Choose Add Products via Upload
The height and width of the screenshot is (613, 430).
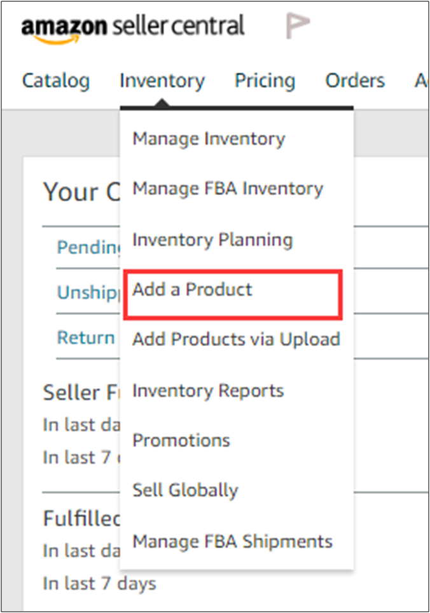[x=236, y=339]
